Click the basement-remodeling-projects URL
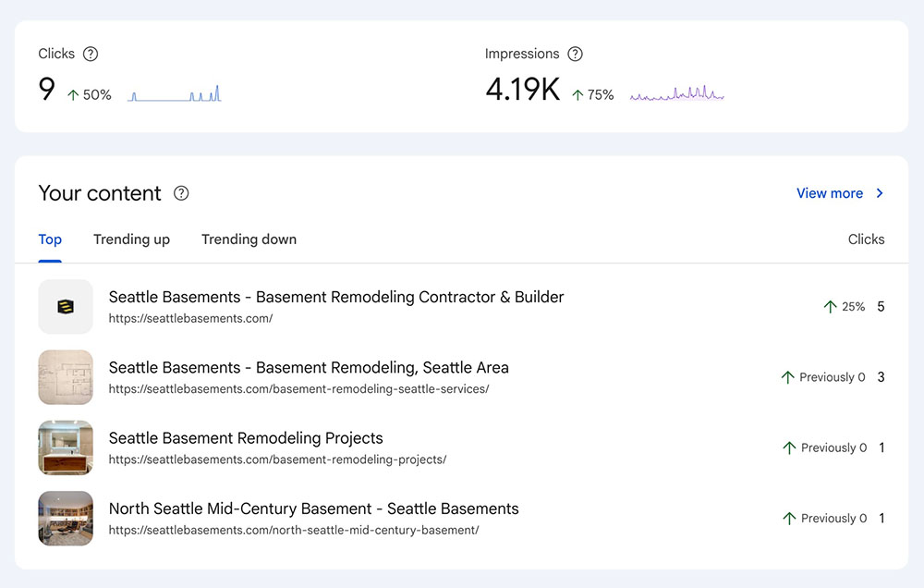 (277, 459)
